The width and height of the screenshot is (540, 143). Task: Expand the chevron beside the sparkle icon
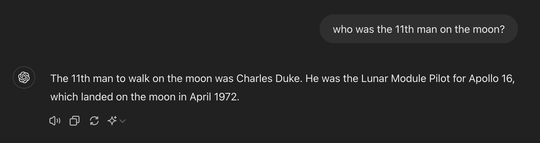point(123,121)
